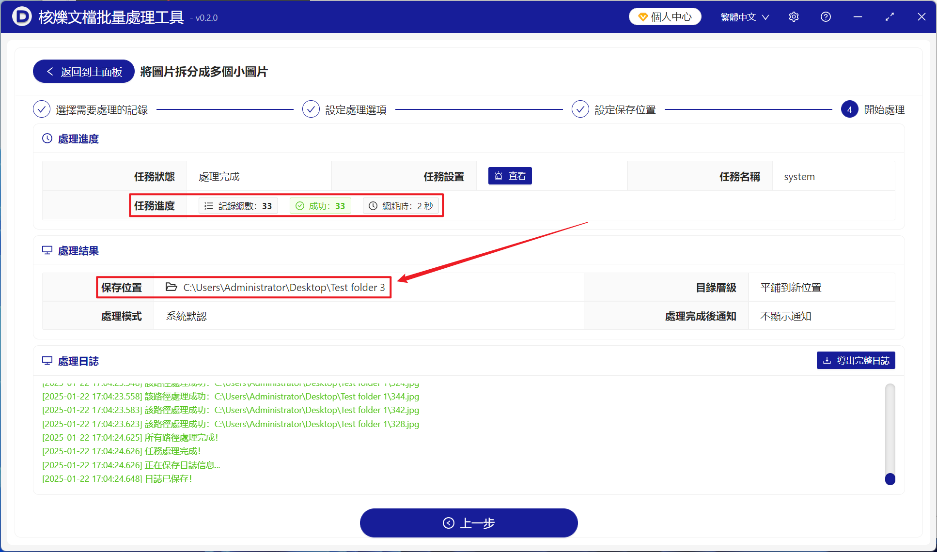The width and height of the screenshot is (937, 552).
Task: Click the 設定保存位置 step checkmark circle
Action: click(580, 109)
